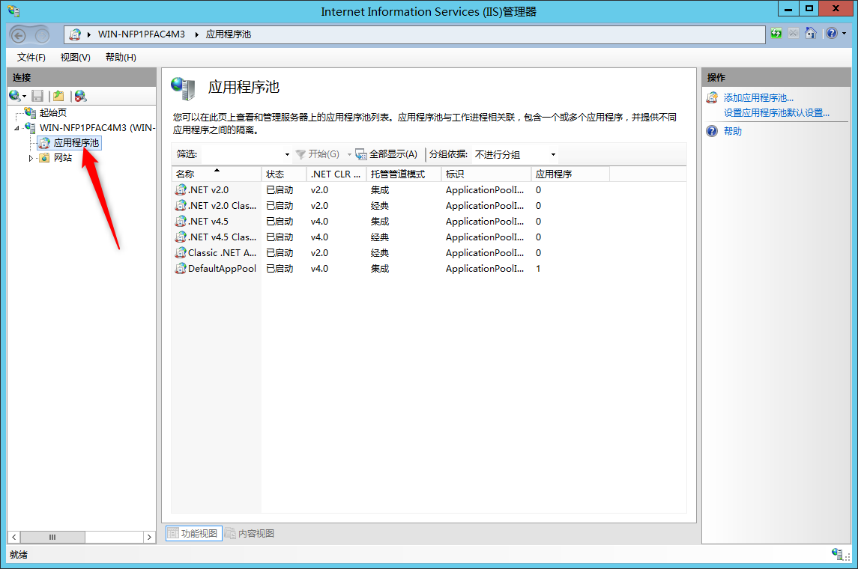Viewport: 858px width, 569px height.
Task: Click 集成 in the DefaultAppPool row
Action: [x=380, y=268]
